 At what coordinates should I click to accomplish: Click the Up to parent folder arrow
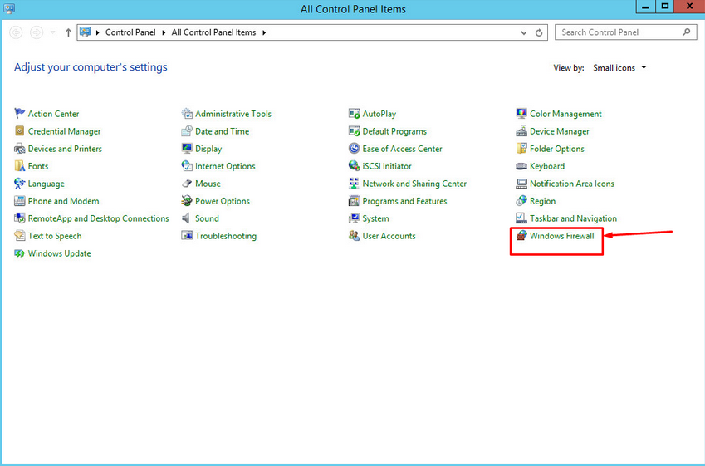point(68,33)
